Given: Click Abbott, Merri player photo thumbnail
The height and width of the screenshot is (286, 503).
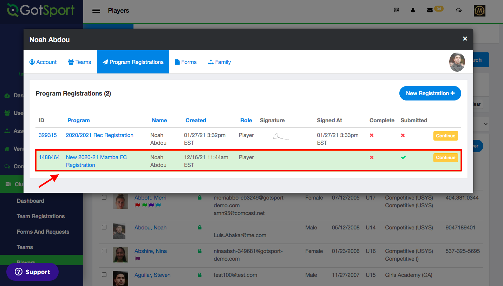Looking at the screenshot, I should click(120, 201).
